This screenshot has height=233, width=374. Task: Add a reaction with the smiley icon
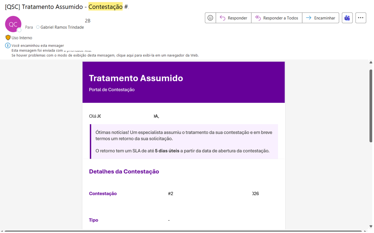[x=210, y=18]
